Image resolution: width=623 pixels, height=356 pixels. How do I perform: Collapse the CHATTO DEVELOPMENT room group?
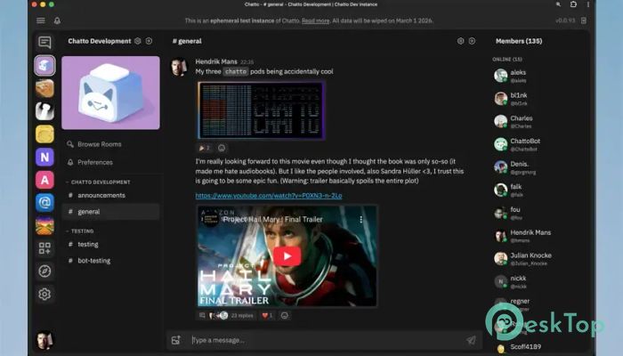[99, 182]
